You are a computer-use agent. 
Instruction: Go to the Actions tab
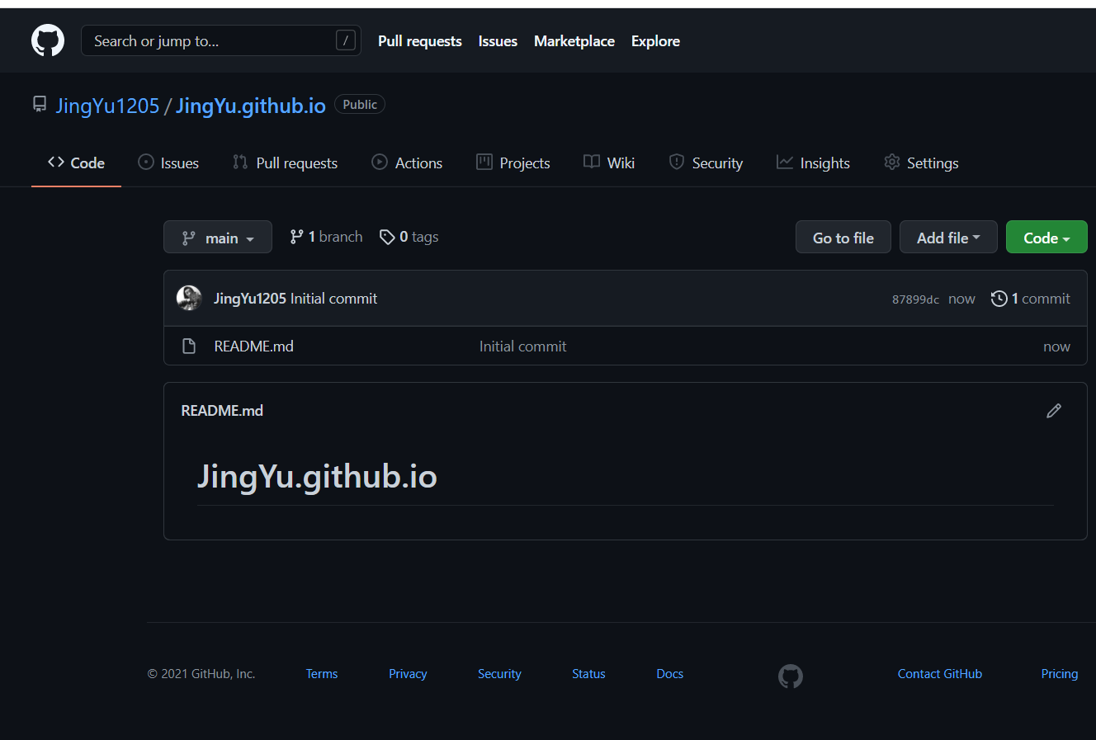407,163
